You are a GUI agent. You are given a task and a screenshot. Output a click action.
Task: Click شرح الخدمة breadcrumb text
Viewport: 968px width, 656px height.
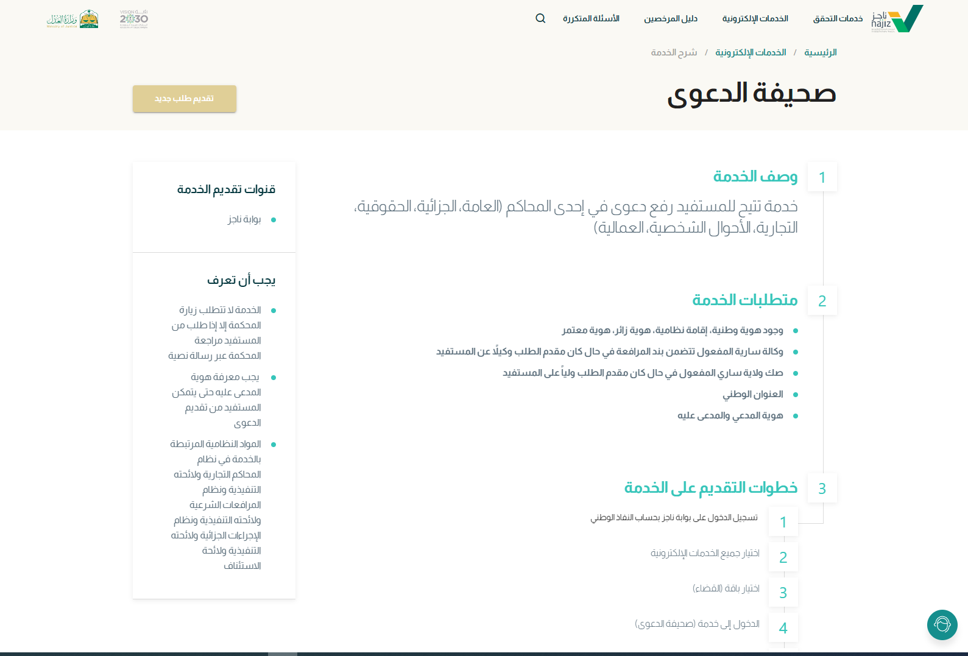pyautogui.click(x=674, y=52)
